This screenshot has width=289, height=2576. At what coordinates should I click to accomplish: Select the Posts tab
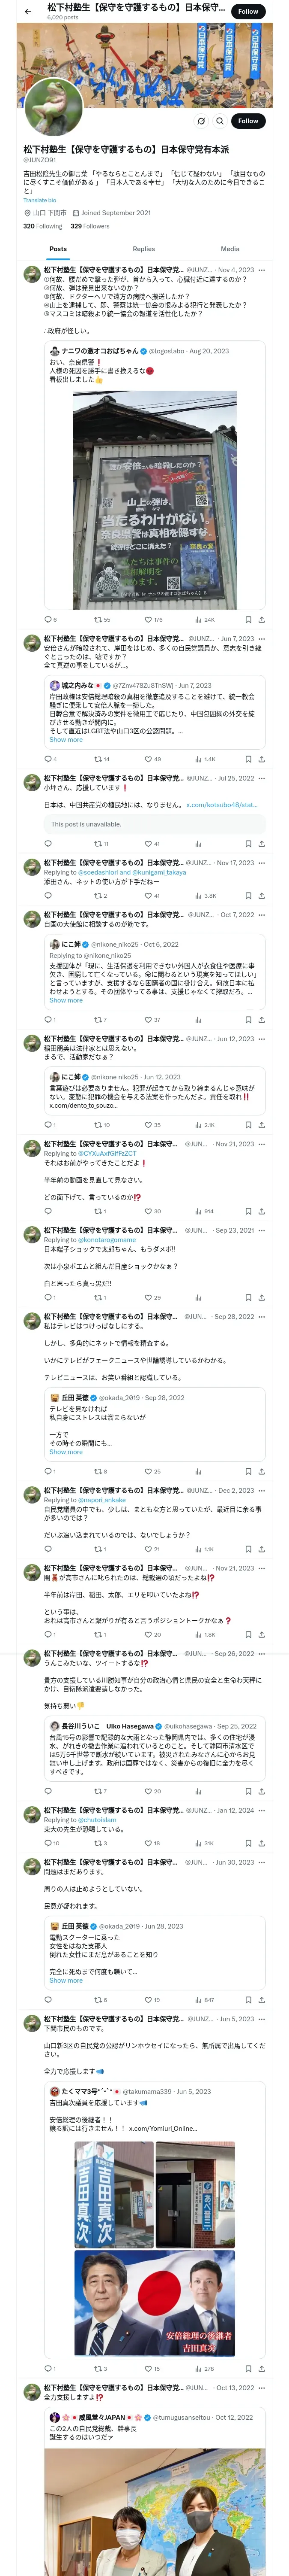(58, 249)
